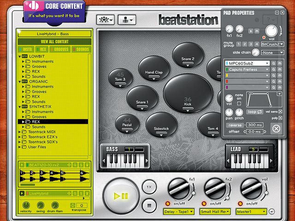
Task: Click search icon for MPC60Sub2 layer
Action: [273, 64]
